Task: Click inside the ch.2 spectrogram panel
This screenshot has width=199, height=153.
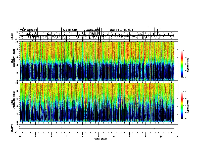Action: tap(97, 102)
